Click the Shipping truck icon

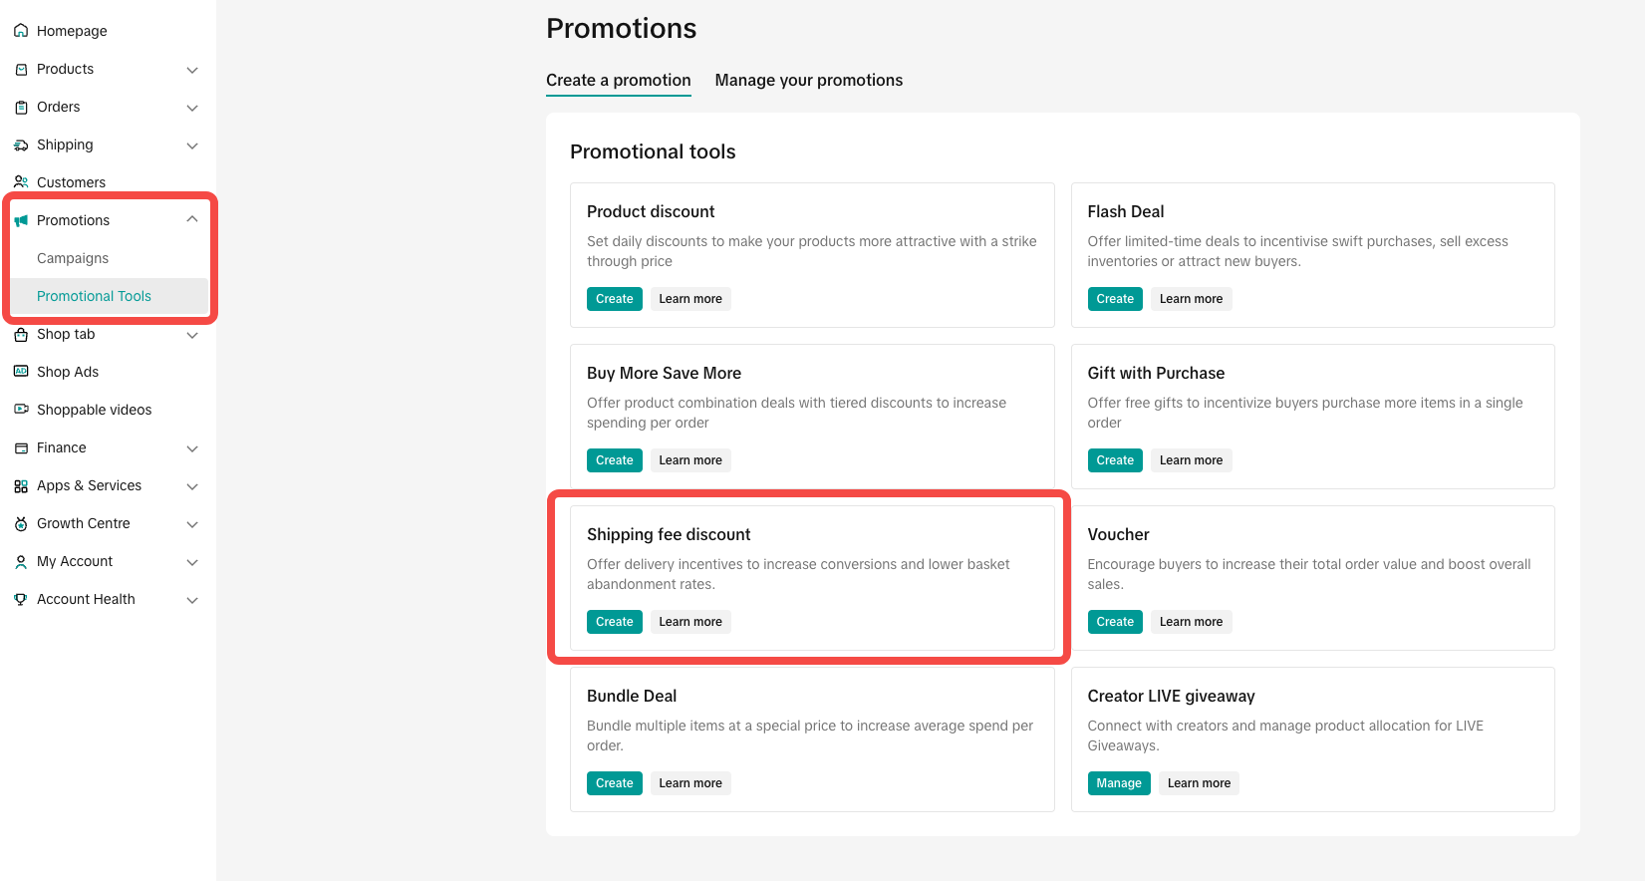coord(21,146)
